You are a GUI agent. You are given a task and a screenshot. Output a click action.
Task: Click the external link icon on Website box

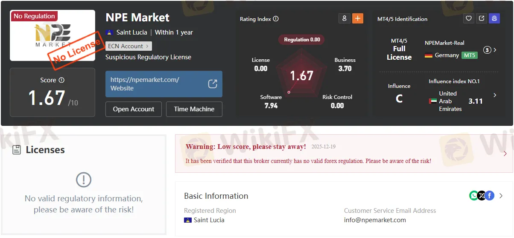coord(213,84)
